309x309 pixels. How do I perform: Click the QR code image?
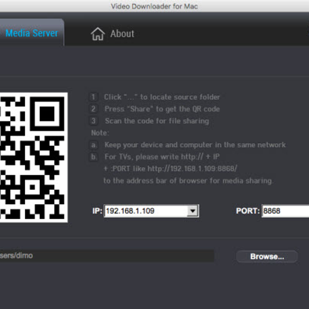pos(33,157)
